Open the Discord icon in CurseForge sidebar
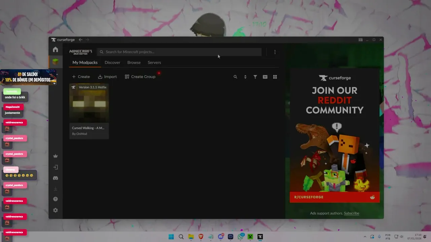 tap(56, 178)
